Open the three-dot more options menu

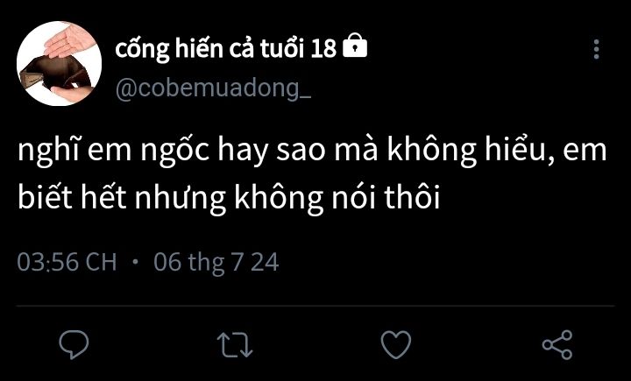[x=597, y=49]
